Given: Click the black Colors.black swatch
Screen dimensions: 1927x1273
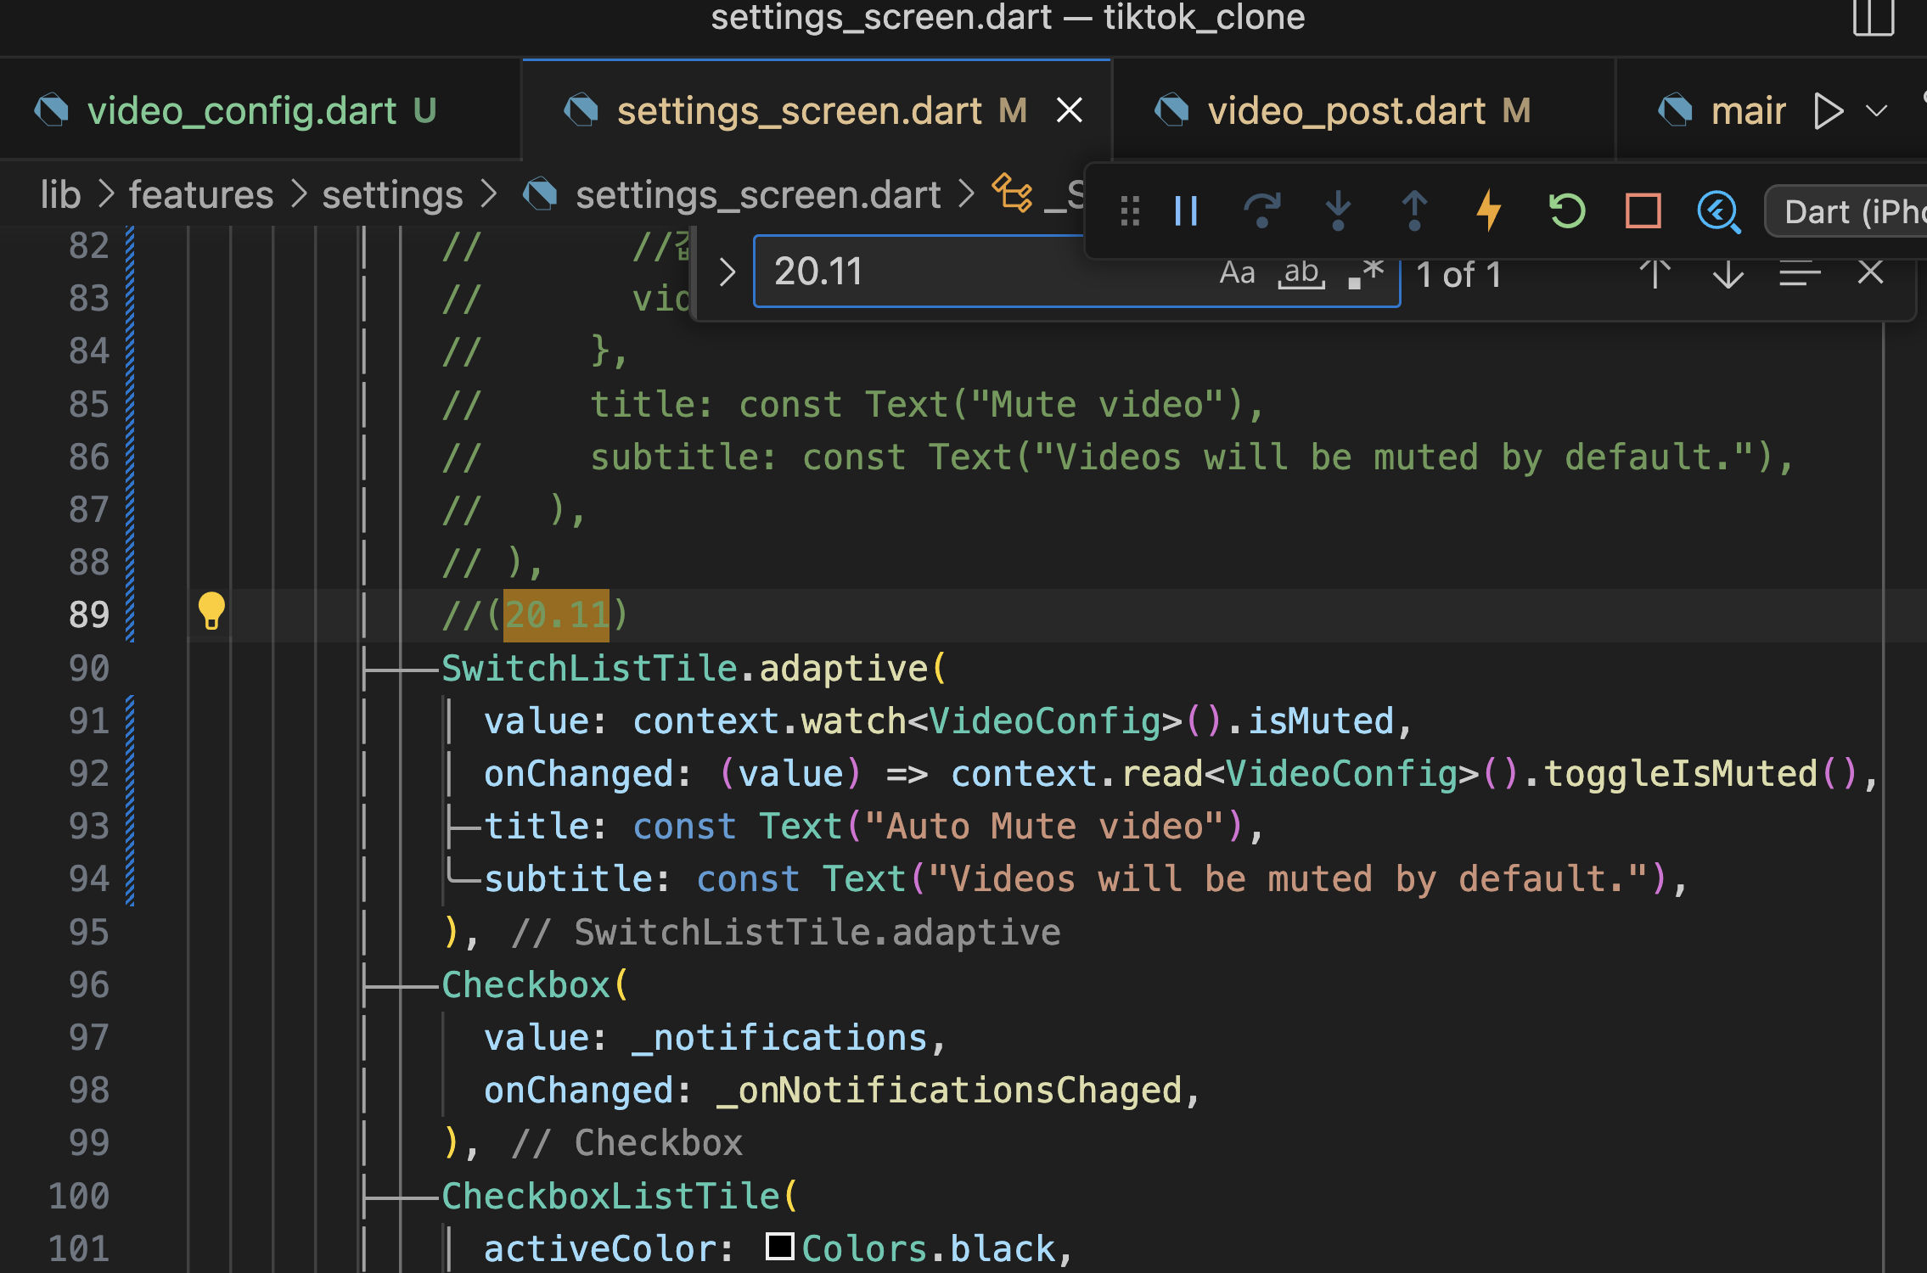Looking at the screenshot, I should coord(779,1247).
